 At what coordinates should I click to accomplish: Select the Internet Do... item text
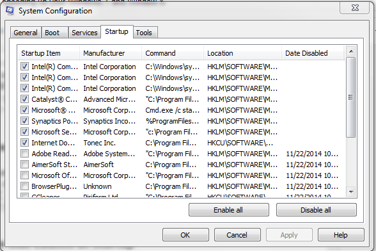tap(53, 143)
